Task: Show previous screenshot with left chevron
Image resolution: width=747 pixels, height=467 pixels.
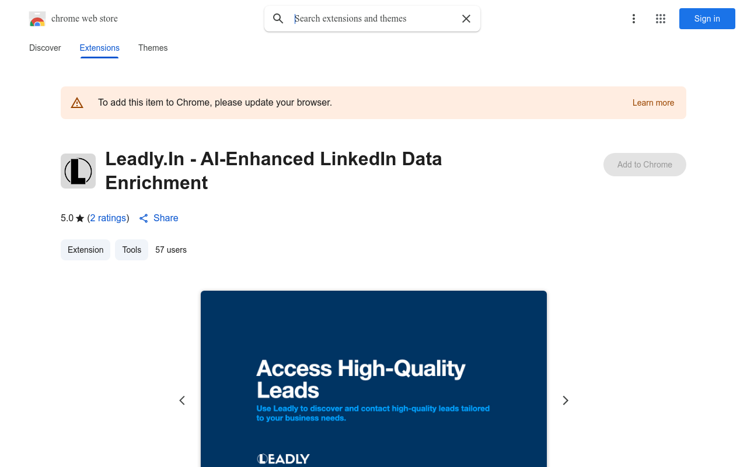Action: (x=182, y=400)
